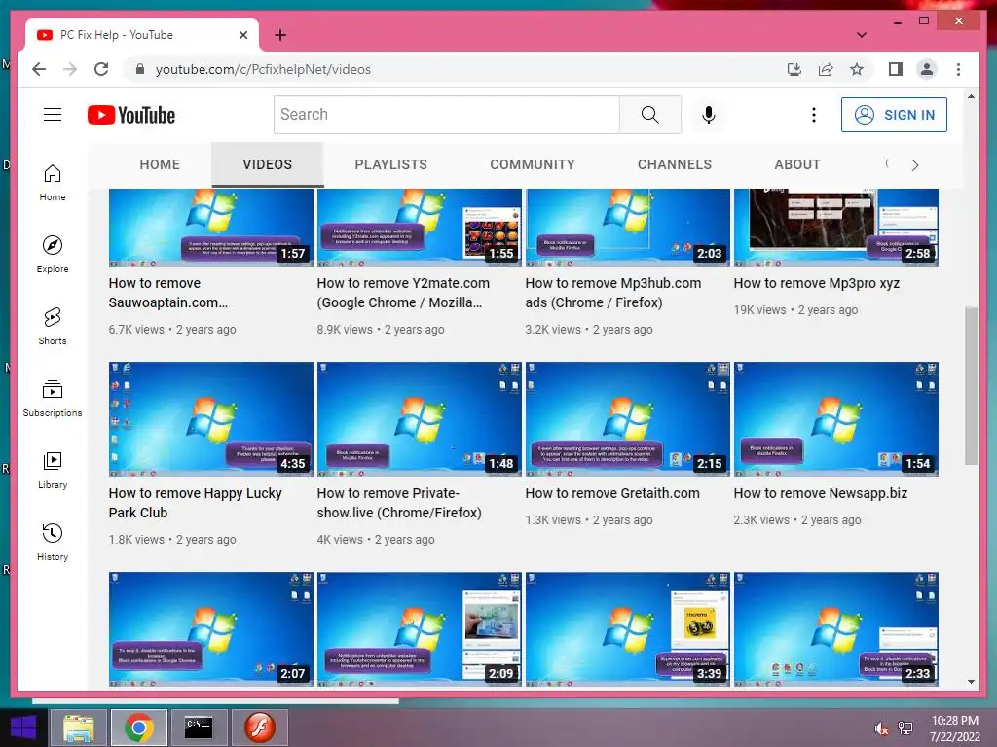Bookmark this page with star icon
This screenshot has height=747, width=997.
click(857, 69)
